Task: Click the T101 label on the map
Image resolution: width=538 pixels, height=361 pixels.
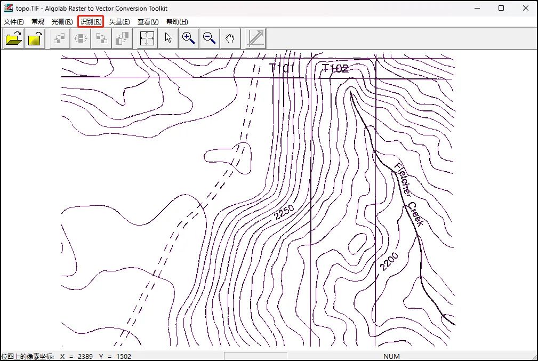Action: pyautogui.click(x=283, y=68)
